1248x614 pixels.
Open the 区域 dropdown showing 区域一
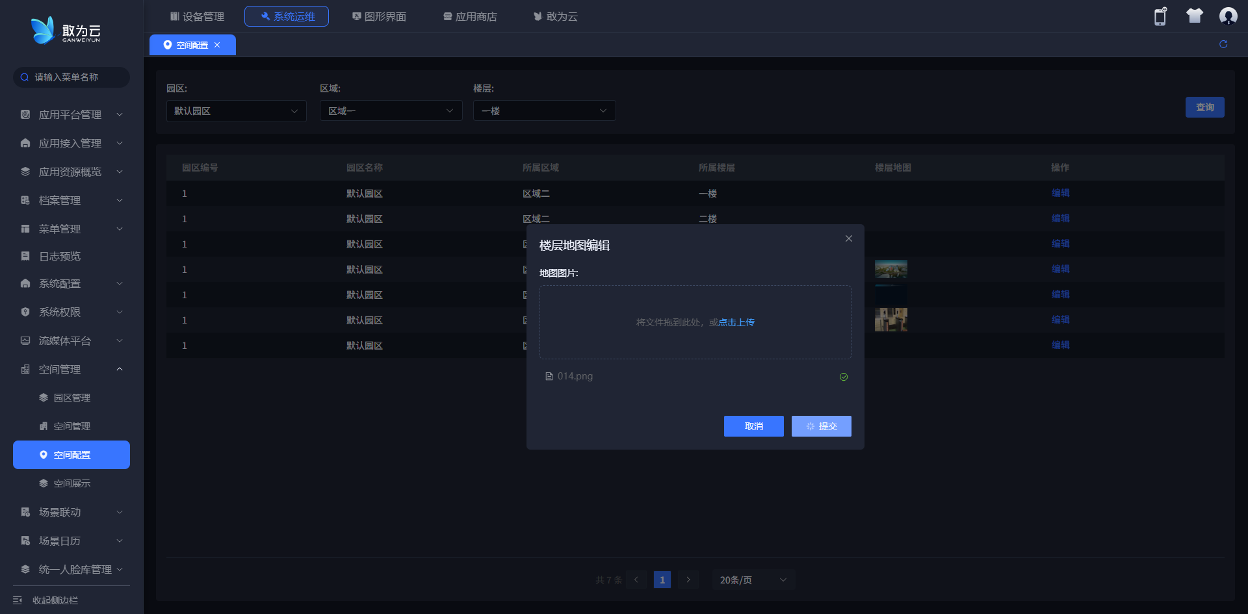[x=391, y=111]
